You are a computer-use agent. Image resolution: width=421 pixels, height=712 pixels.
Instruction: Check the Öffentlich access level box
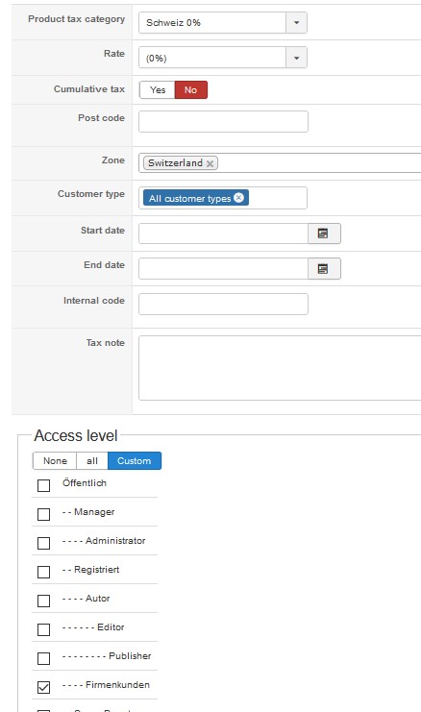tap(43, 485)
